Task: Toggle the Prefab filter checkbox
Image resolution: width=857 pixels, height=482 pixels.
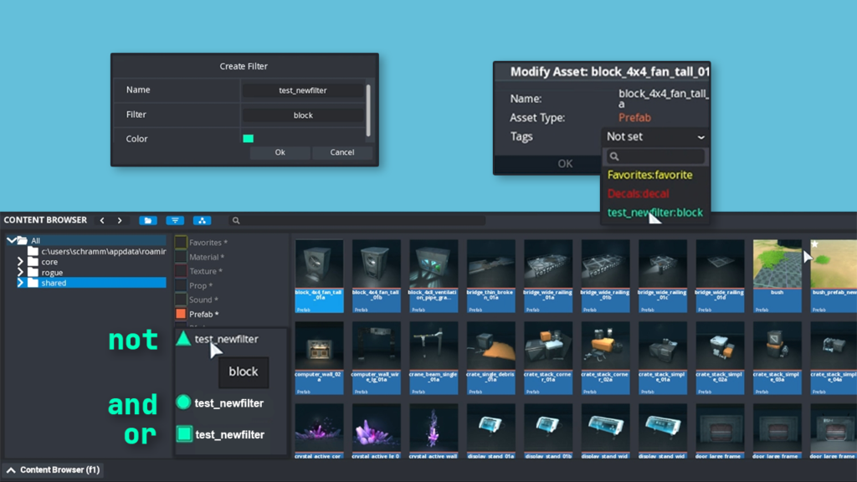Action: [181, 314]
